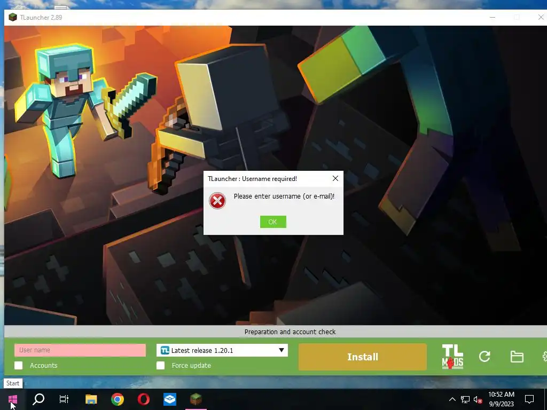Minimize the TLauncher window

click(x=493, y=17)
